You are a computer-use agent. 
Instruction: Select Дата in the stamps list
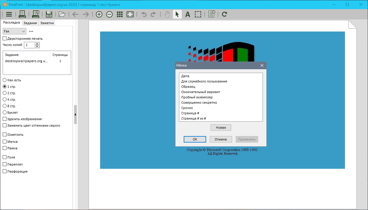coord(221,76)
